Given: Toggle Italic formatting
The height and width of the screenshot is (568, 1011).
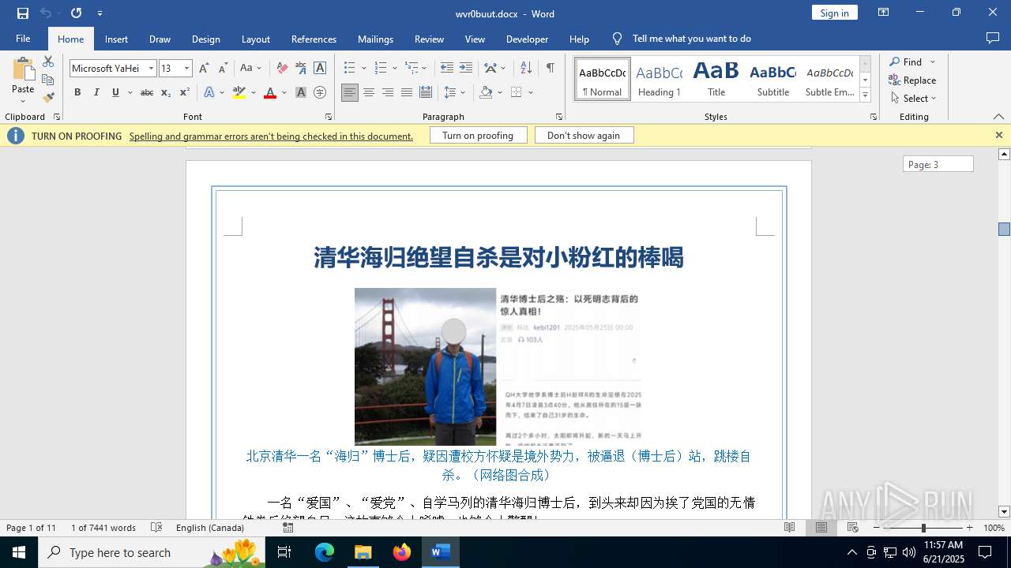Looking at the screenshot, I should coord(96,92).
